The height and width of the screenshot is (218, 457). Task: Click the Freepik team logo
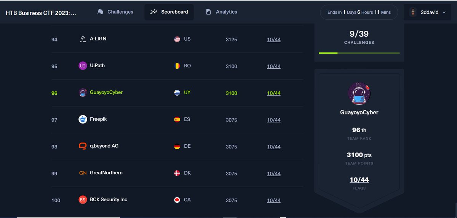[83, 119]
